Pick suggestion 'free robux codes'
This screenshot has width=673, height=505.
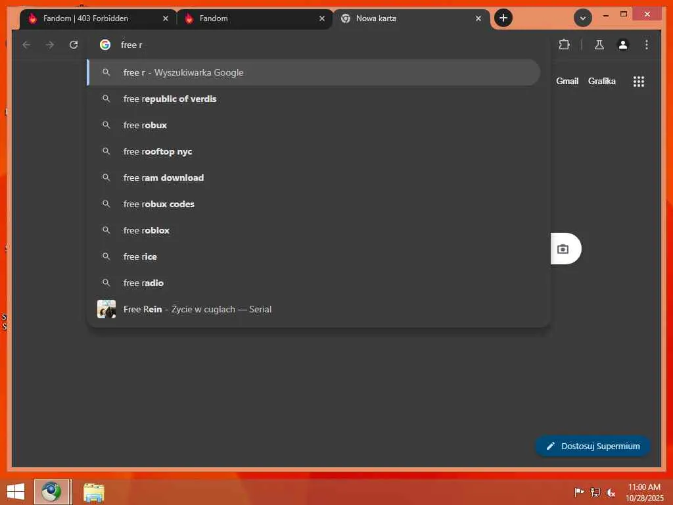(x=313, y=204)
